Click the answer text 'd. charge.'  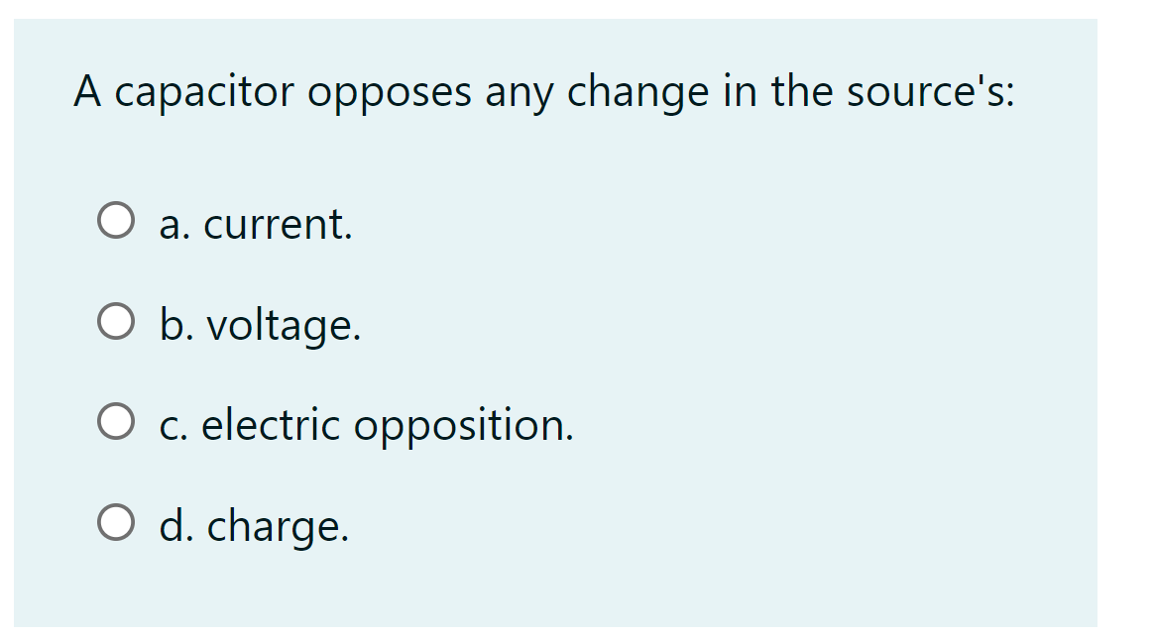[254, 525]
